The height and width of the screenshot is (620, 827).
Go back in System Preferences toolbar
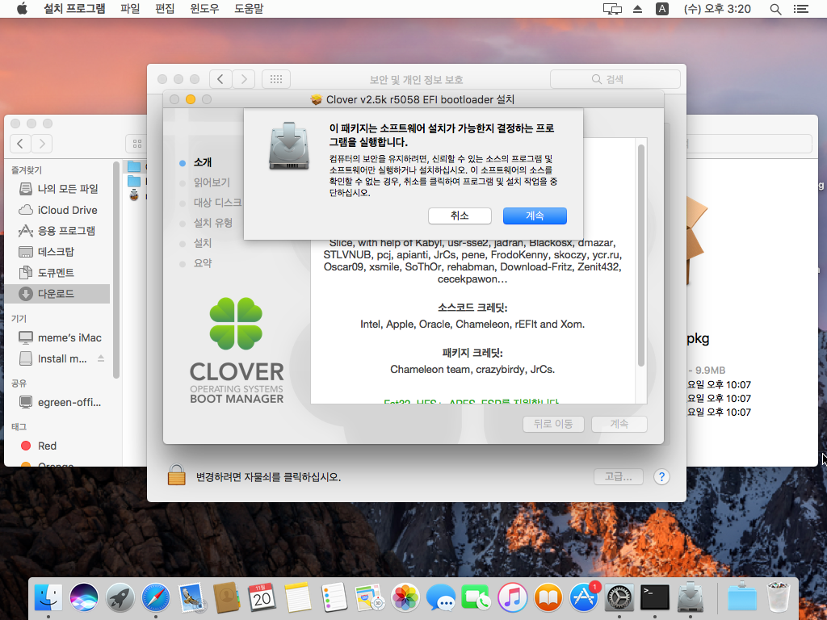[220, 79]
